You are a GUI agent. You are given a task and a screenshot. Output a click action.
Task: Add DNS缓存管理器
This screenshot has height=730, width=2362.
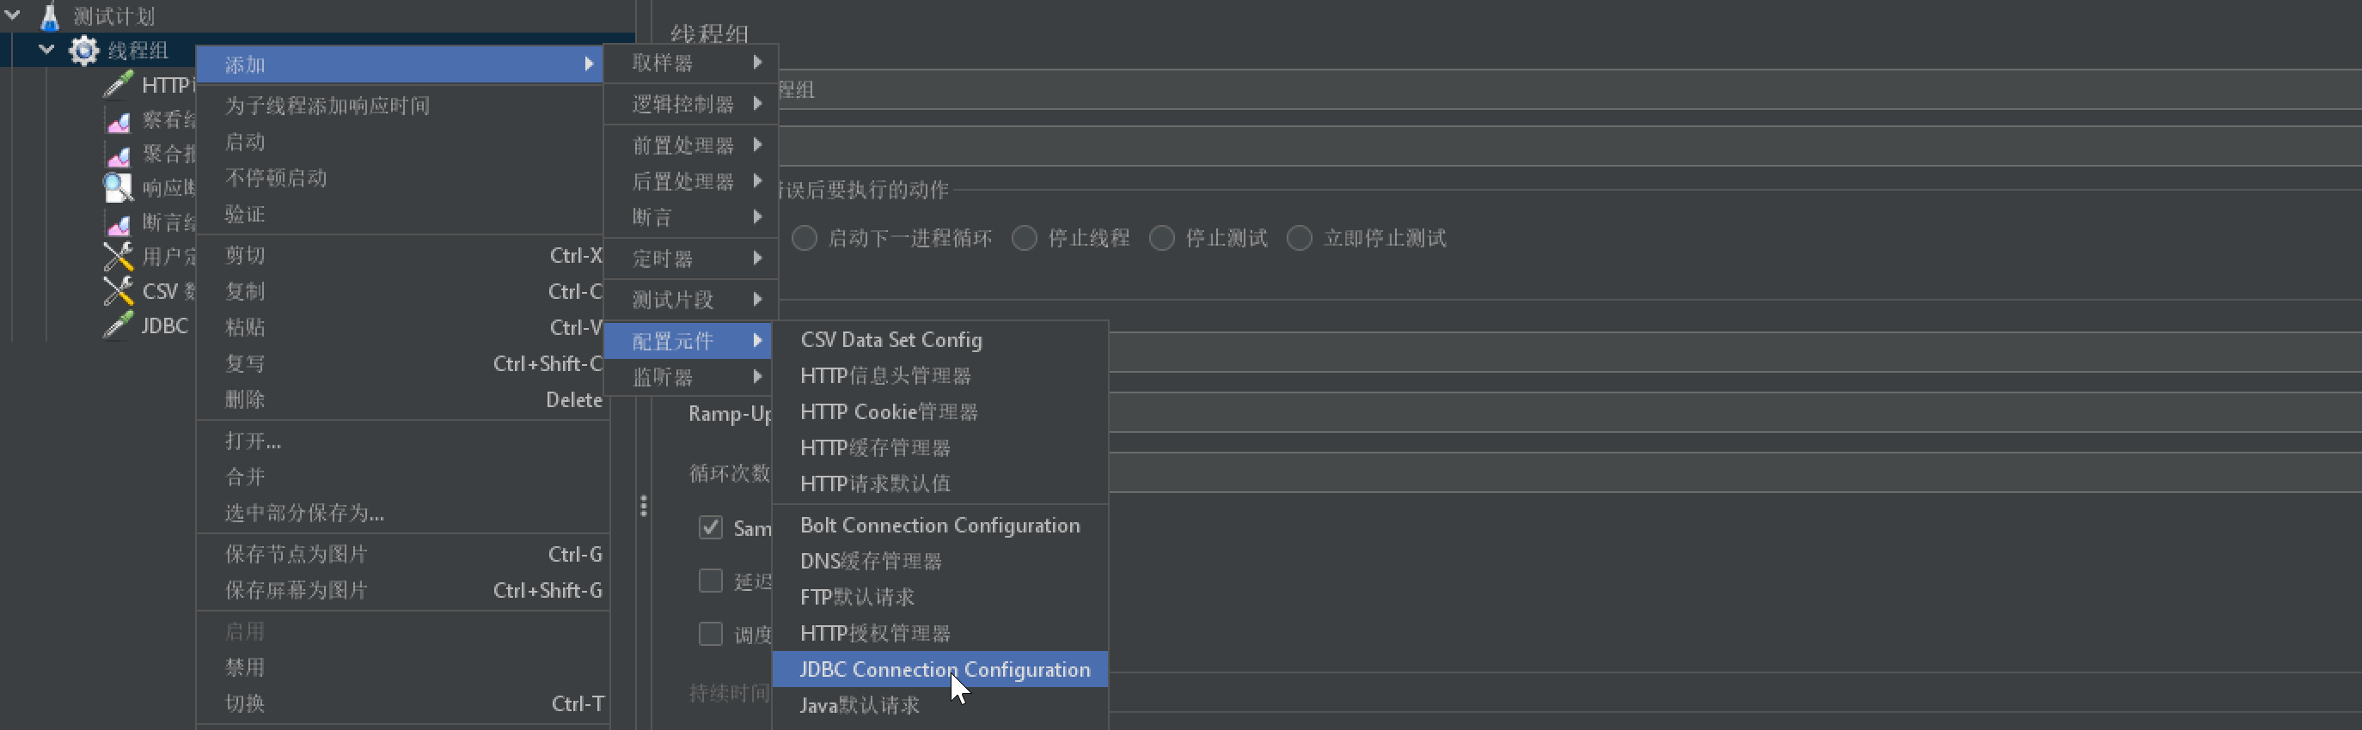click(x=941, y=561)
